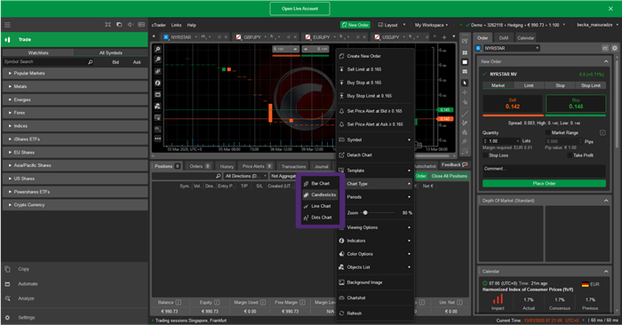The width and height of the screenshot is (622, 325).
Task: Select the trend line drawing tool
Action: point(465,114)
